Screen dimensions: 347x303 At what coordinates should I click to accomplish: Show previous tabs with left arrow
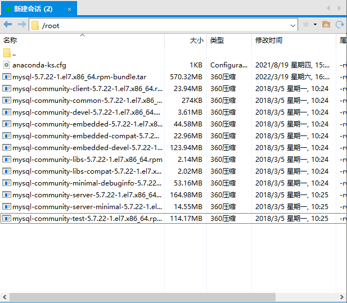[328, 8]
